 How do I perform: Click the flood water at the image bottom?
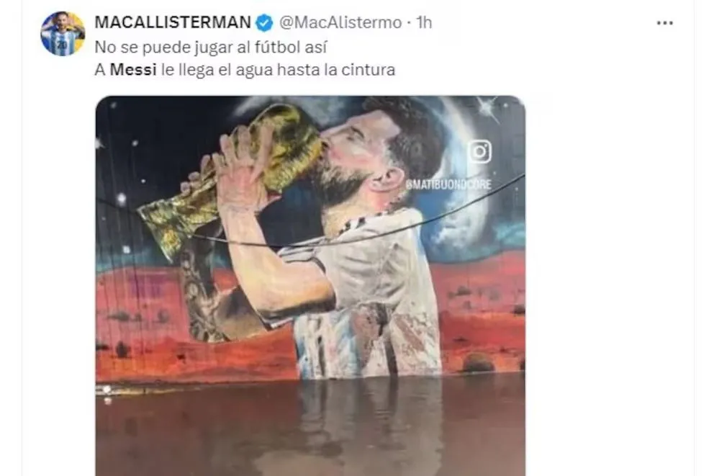click(310, 426)
